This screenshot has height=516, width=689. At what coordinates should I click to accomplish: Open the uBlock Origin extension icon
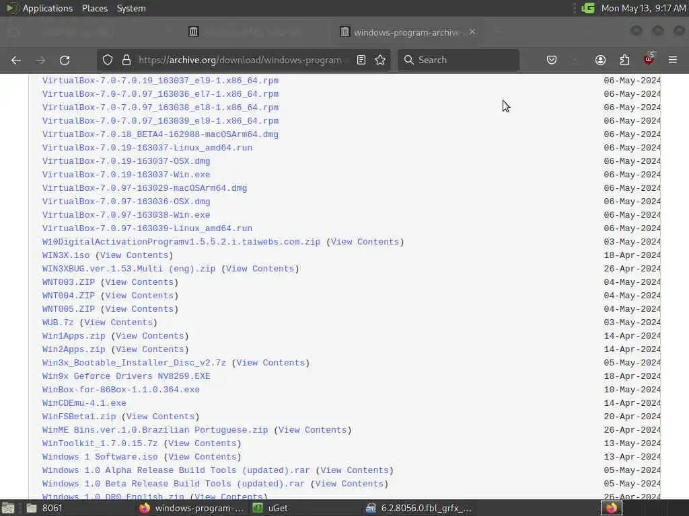[649, 59]
